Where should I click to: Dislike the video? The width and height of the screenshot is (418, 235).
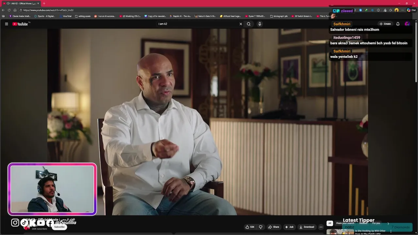261,227
